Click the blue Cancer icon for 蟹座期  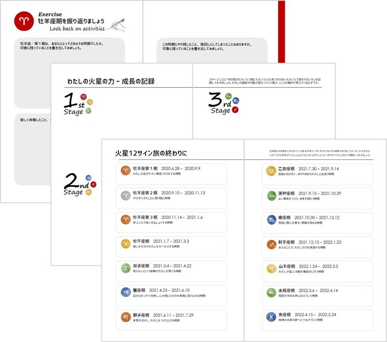pyautogui.click(x=125, y=292)
